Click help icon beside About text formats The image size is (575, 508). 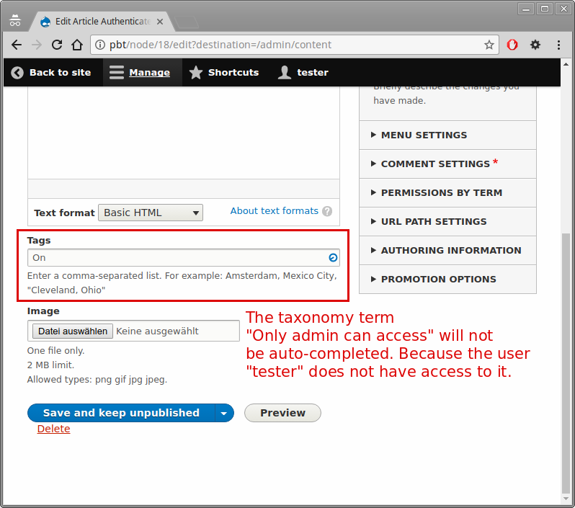tap(327, 211)
